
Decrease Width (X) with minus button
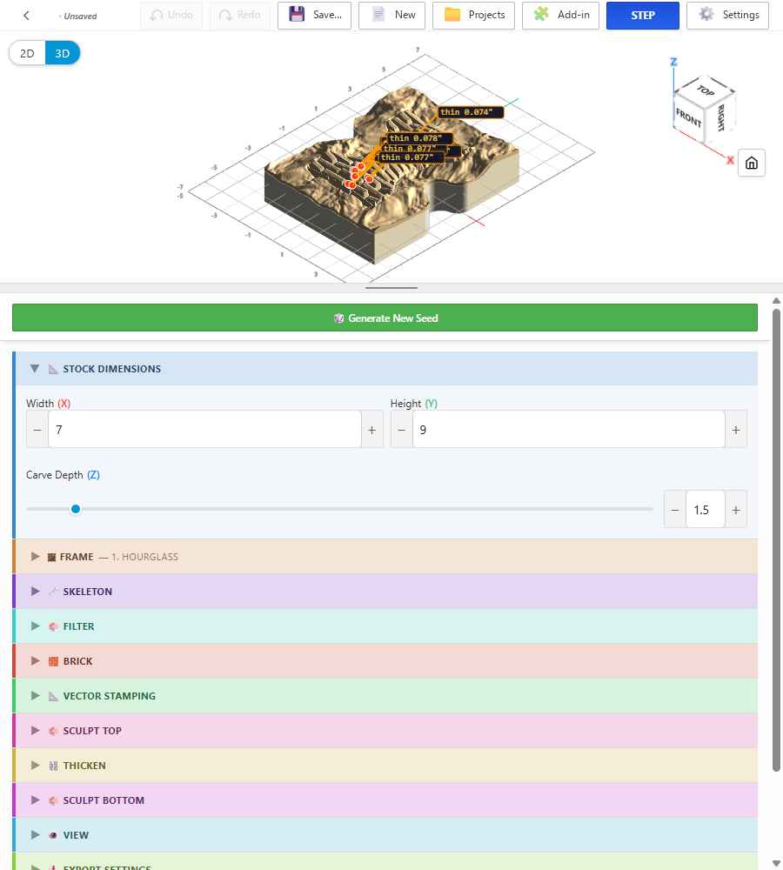click(37, 430)
